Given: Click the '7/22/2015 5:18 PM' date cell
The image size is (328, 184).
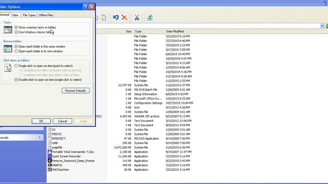Looking at the screenshot, I should pos(178,36).
